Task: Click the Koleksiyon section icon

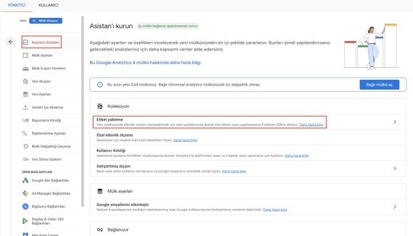Action: tap(100, 106)
